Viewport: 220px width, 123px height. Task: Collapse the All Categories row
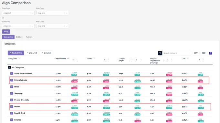[9, 67]
